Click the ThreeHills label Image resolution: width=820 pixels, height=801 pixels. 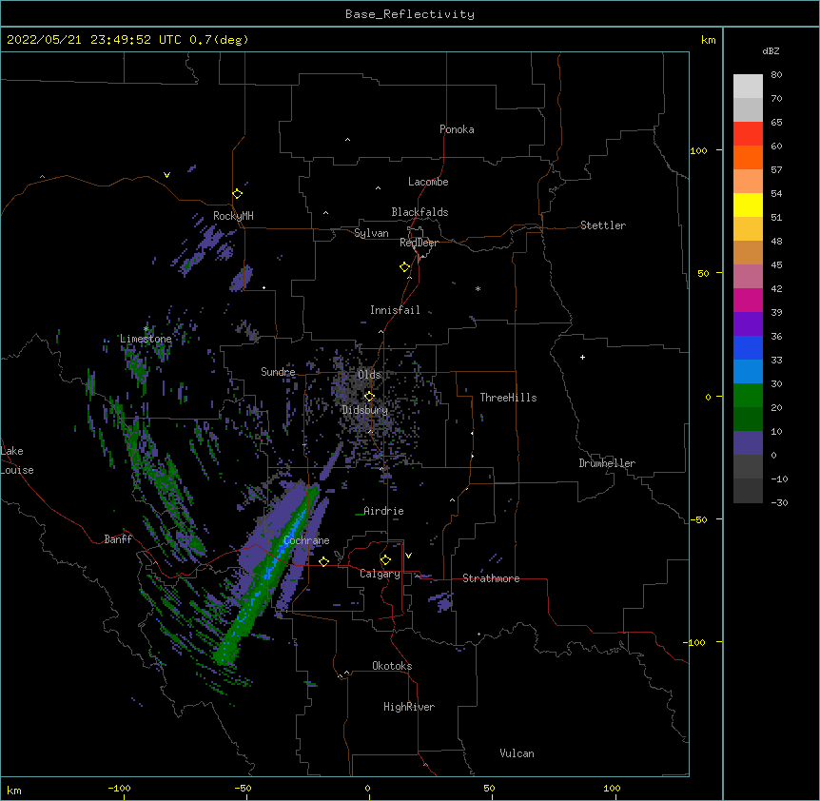[x=508, y=398]
